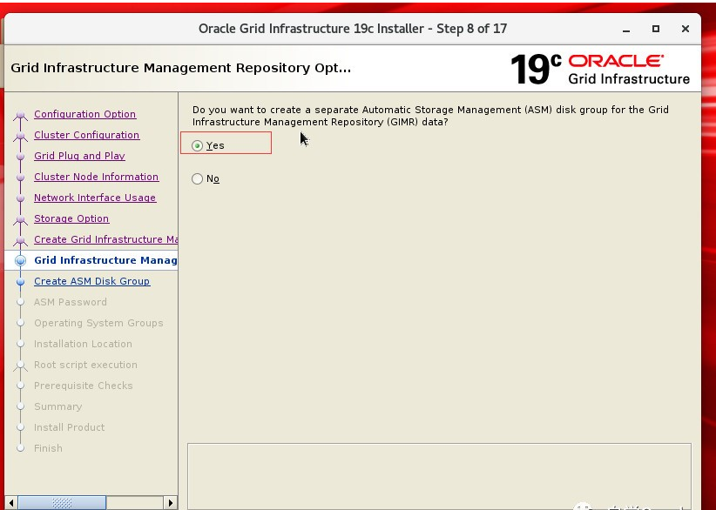This screenshot has width=716, height=510.
Task: Click sidebar scrollbar left arrow
Action: pos(11,503)
